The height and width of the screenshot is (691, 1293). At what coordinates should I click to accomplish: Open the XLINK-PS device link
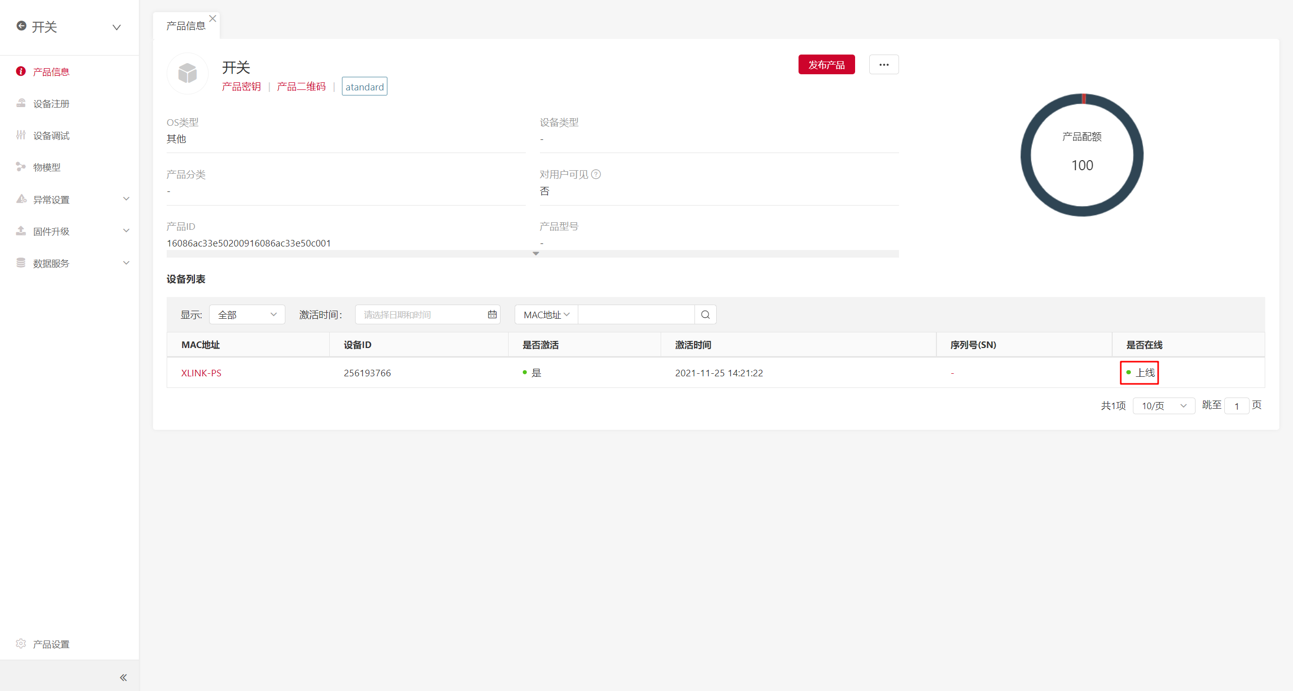tap(201, 373)
